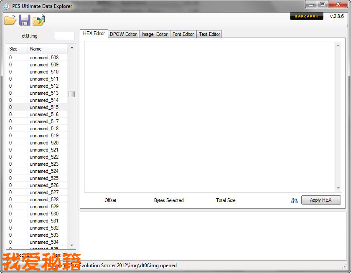
Task: Click the binoculars search icon
Action: coord(294,200)
